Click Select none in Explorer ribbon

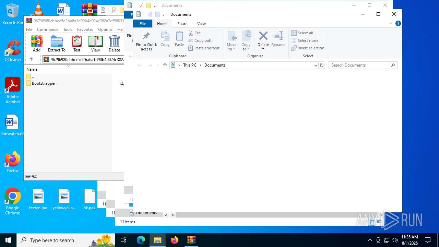[x=305, y=40]
